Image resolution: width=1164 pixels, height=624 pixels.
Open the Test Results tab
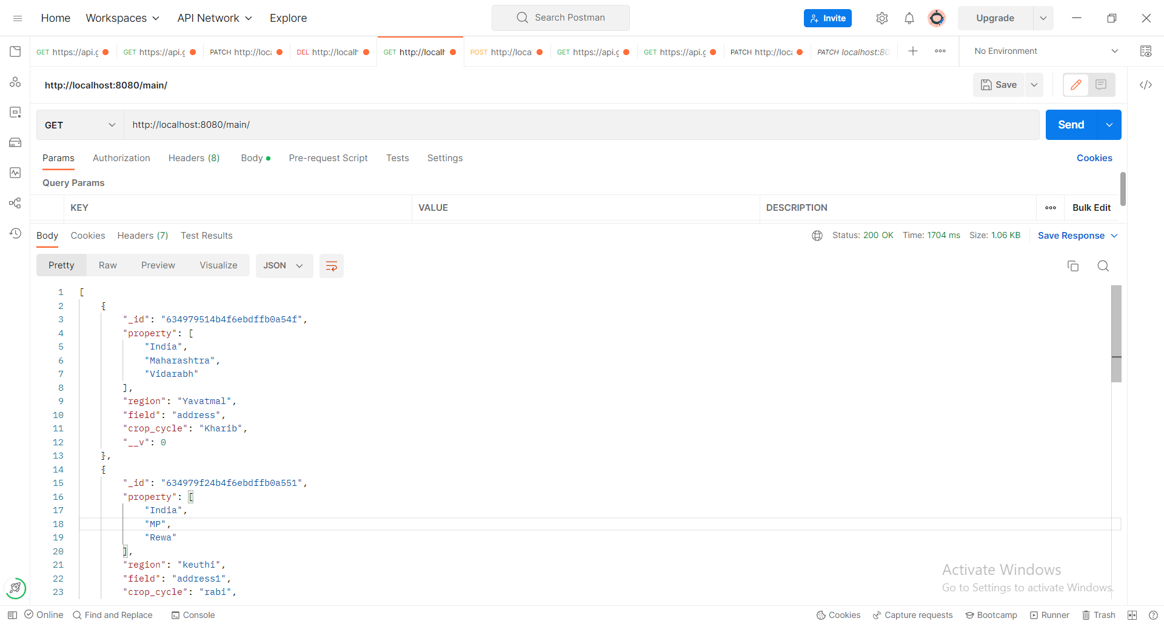(206, 236)
